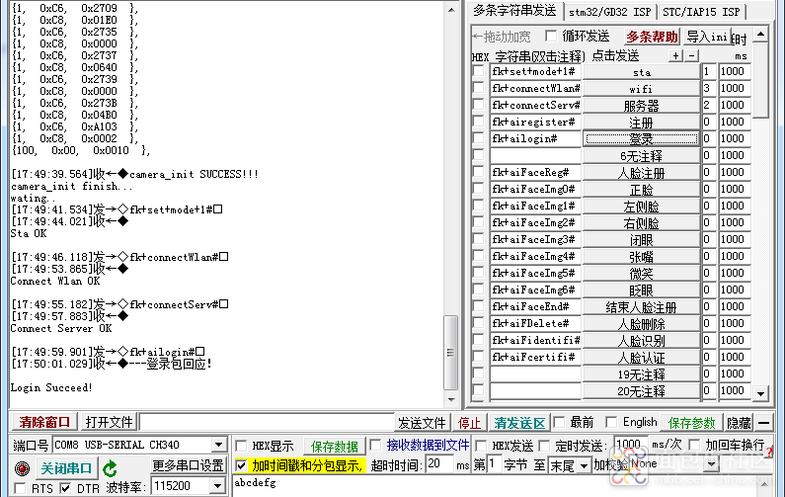Enable 最前 always-on-top checkbox

559,422
